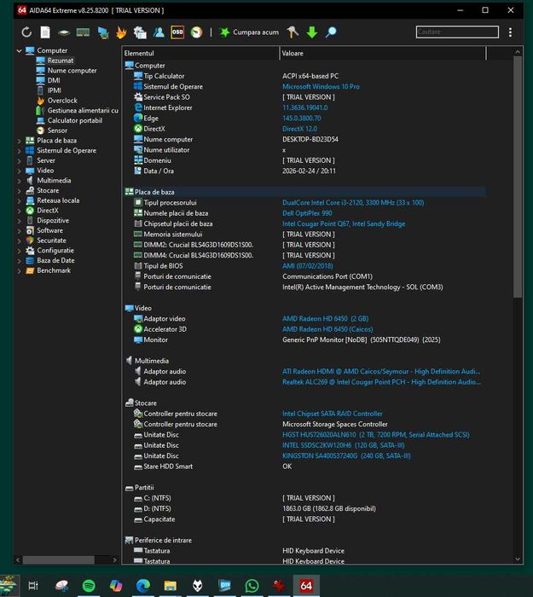This screenshot has height=597, width=533.
Task: Expand the Video tree node
Action: 19,171
